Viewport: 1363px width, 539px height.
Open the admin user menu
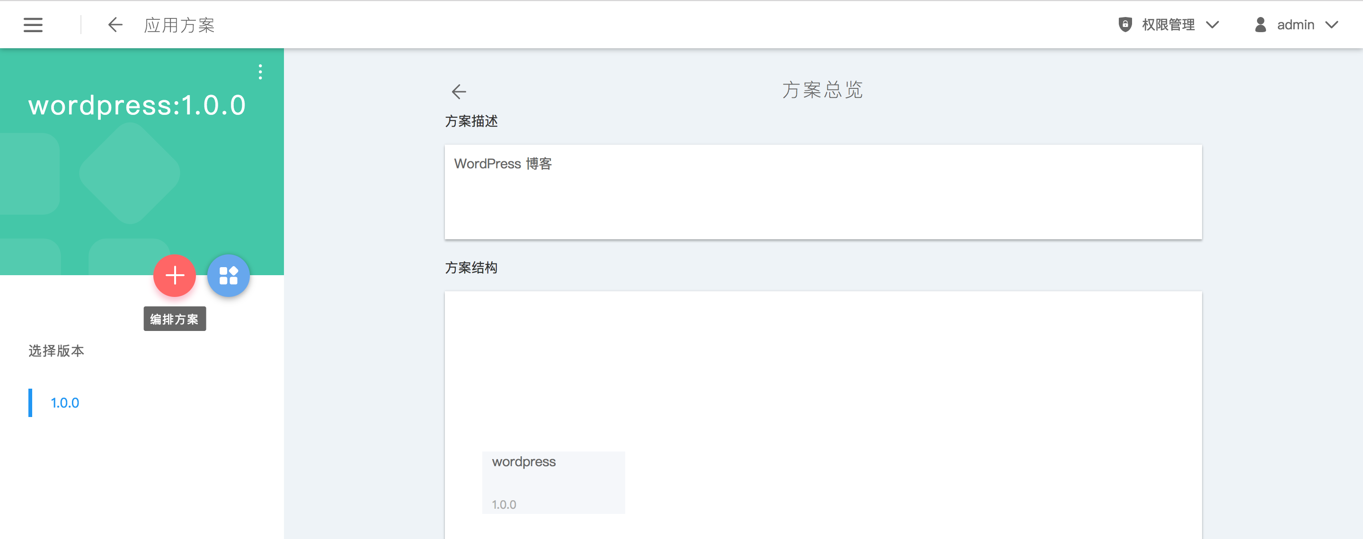1295,25
